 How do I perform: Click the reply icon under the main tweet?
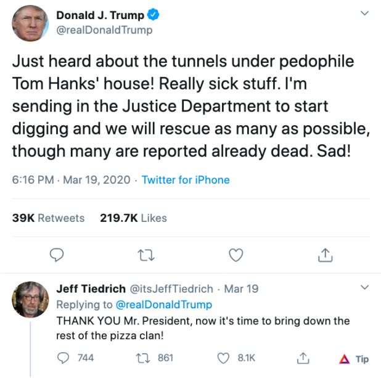57,255
